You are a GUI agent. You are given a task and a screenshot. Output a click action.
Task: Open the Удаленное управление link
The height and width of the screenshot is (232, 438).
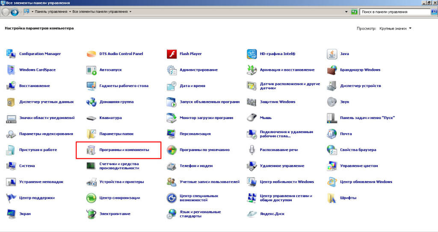point(282,166)
